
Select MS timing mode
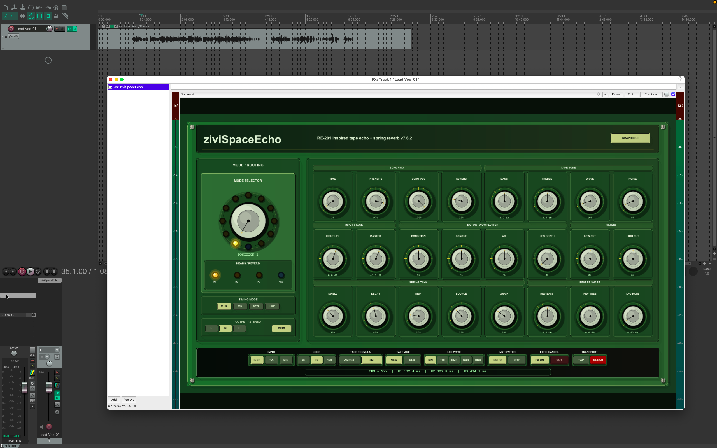[240, 306]
